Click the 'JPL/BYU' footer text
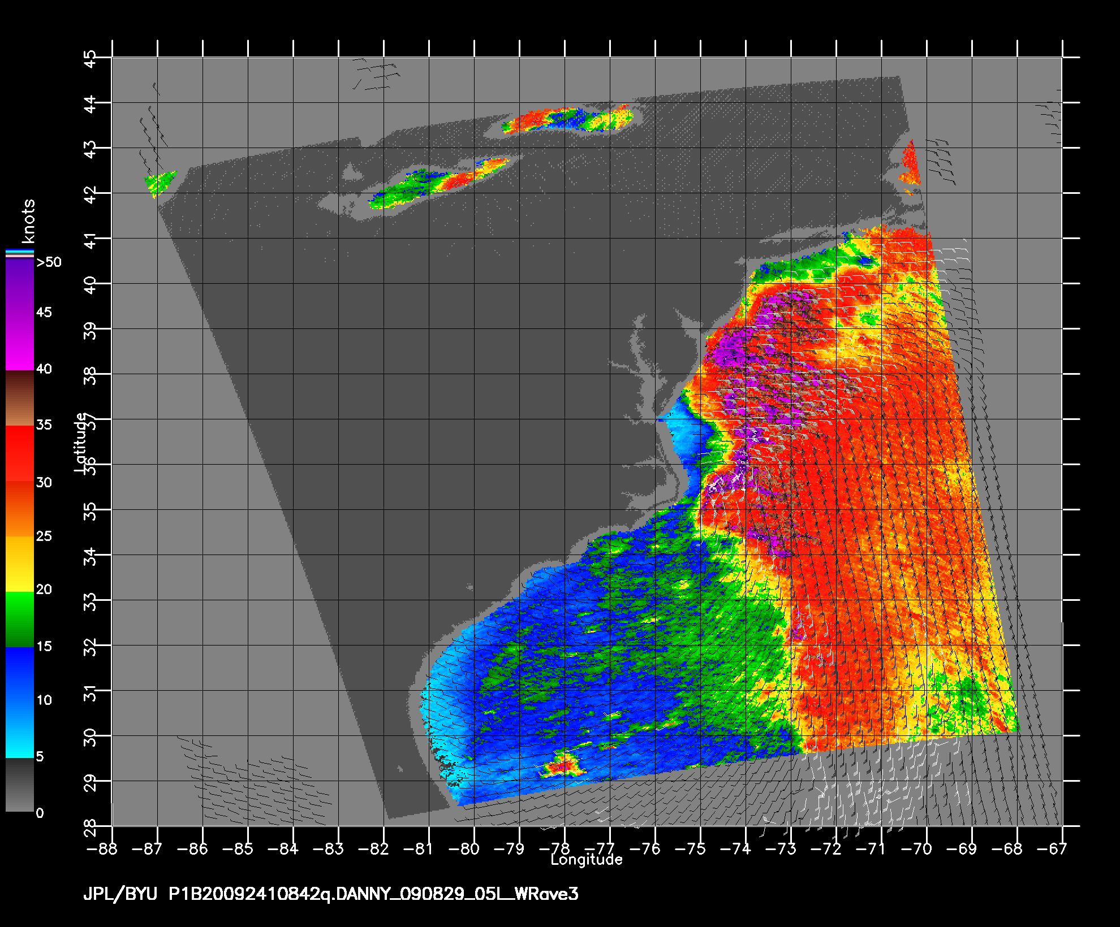The width and height of the screenshot is (1120, 927). point(120,895)
